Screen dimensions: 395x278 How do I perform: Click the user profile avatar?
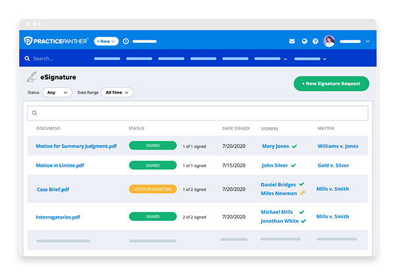[329, 41]
